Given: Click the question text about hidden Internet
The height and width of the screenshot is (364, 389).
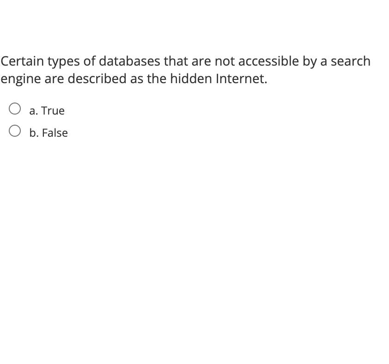Looking at the screenshot, I should [185, 69].
